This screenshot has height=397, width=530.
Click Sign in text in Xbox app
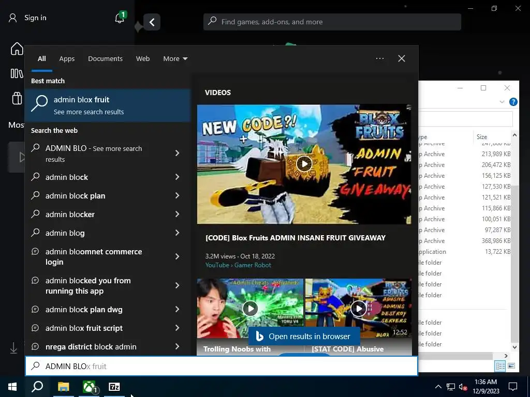(35, 18)
